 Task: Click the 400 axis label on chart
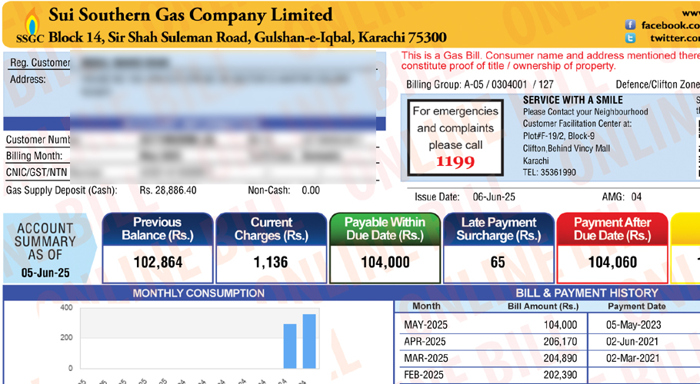point(66,307)
